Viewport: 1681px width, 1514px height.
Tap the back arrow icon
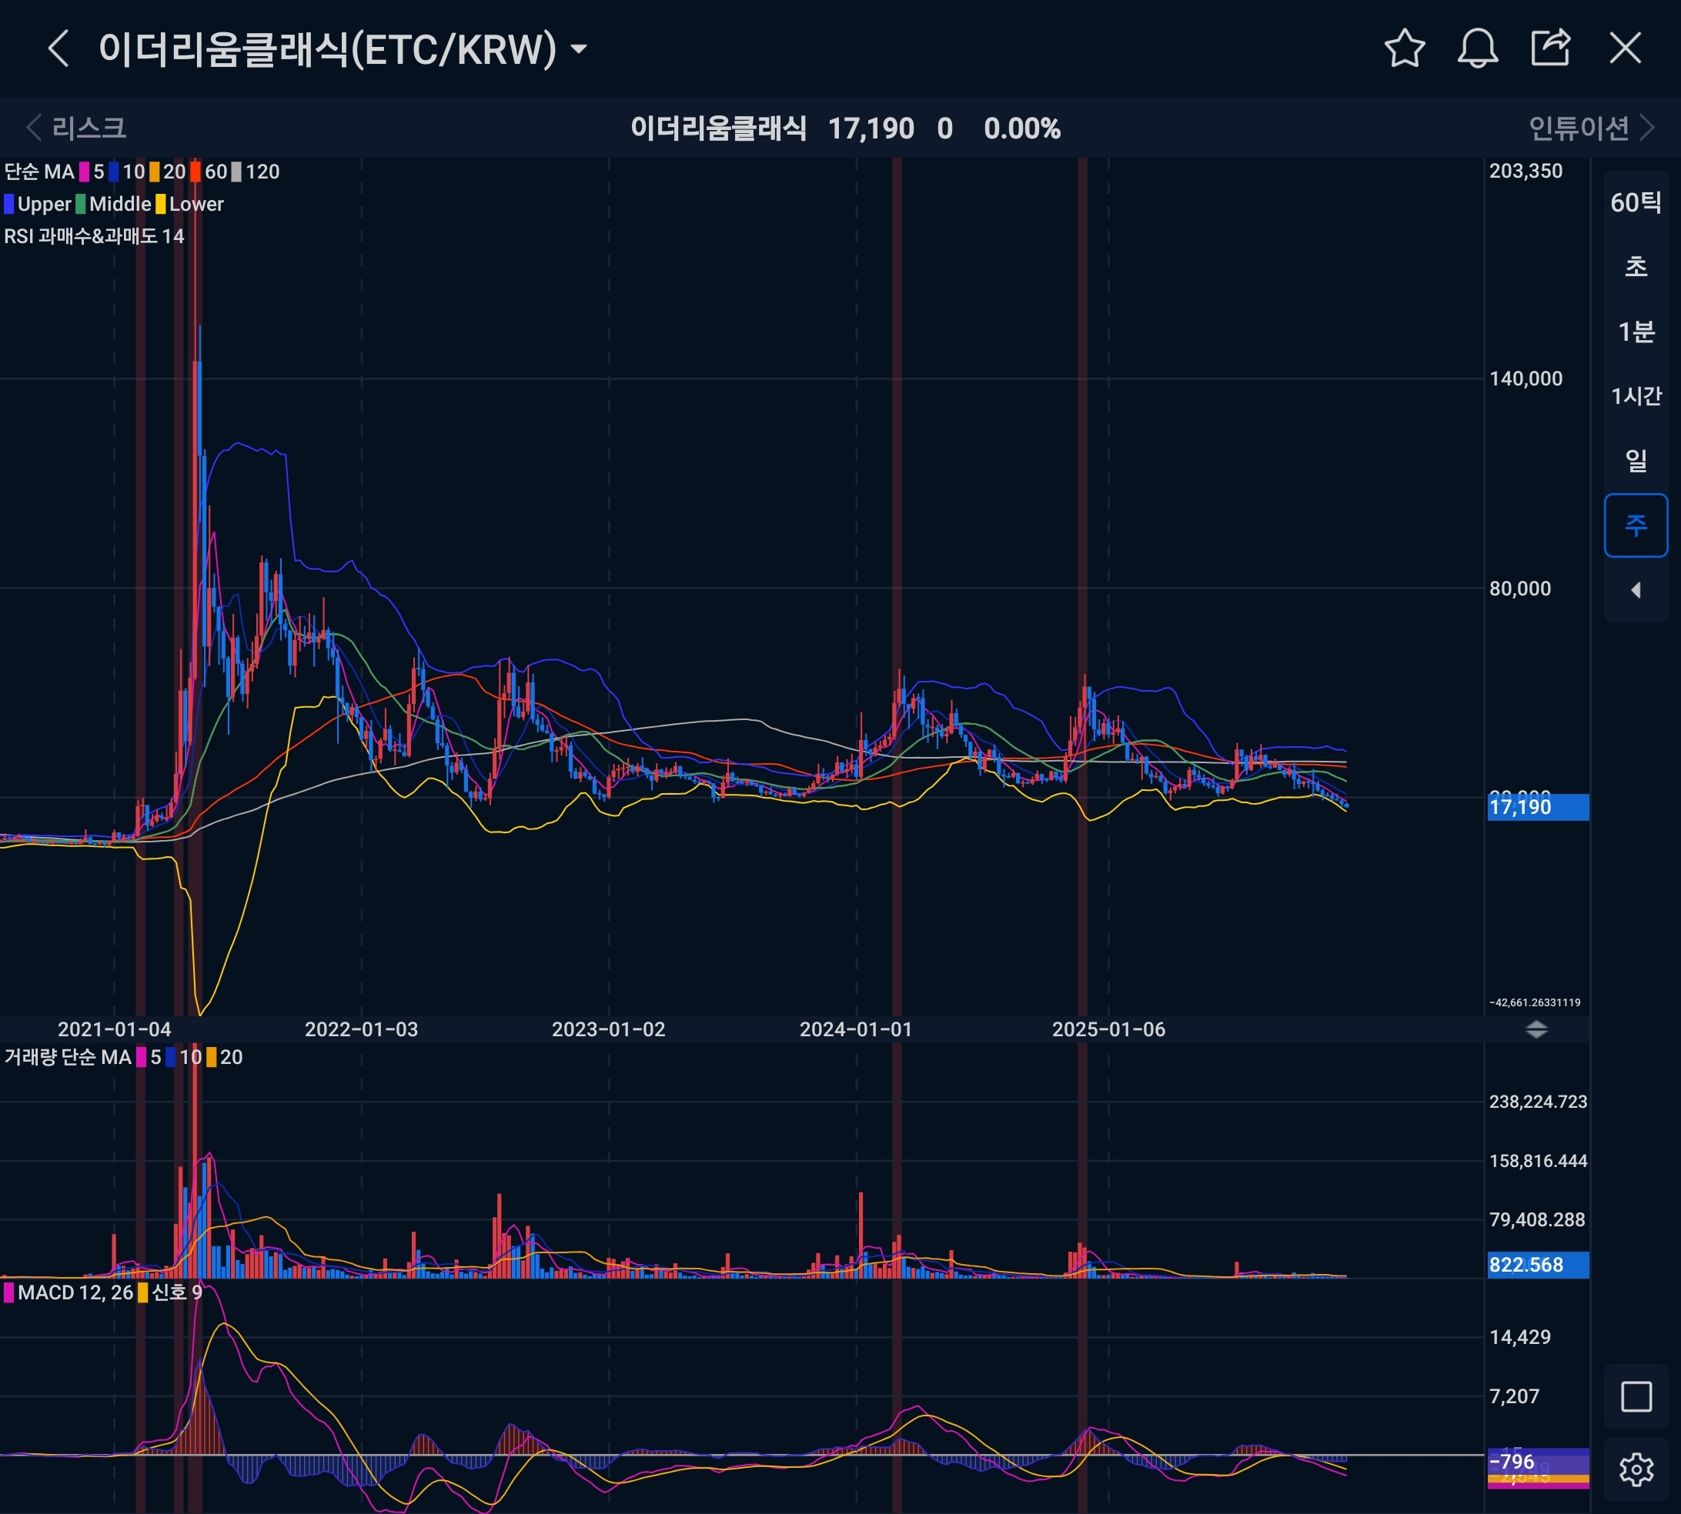click(58, 48)
